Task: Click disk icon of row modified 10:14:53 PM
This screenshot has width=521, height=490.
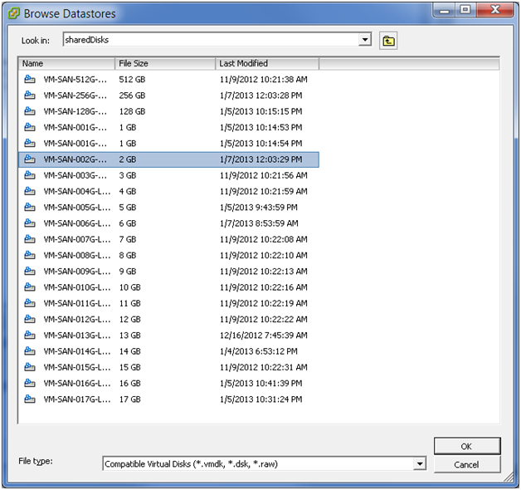Action: click(x=30, y=127)
